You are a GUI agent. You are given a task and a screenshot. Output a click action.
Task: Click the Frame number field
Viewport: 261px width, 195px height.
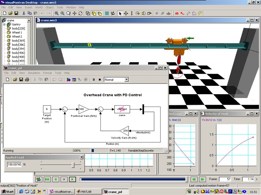(225, 179)
